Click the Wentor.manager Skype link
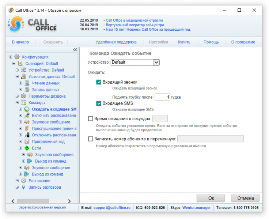The height and width of the screenshot is (219, 269). pyautogui.click(x=197, y=208)
